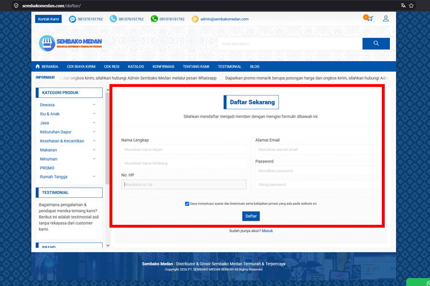Click the first name input field
430x286 pixels.
click(183, 150)
